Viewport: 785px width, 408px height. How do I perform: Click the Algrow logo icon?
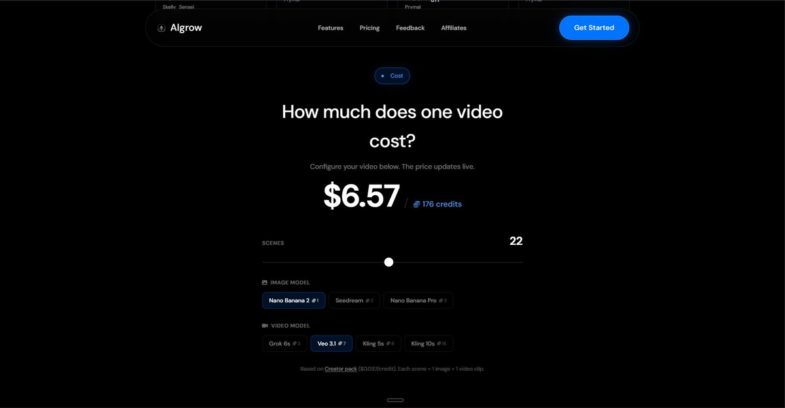(162, 28)
